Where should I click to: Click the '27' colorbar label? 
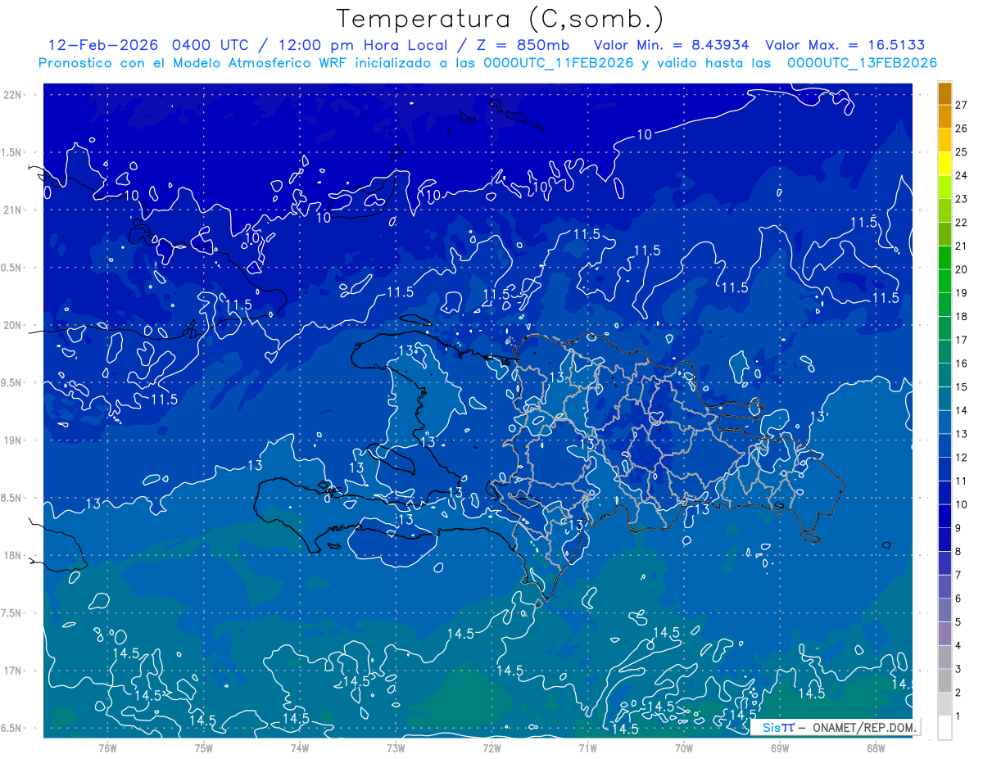tap(961, 105)
